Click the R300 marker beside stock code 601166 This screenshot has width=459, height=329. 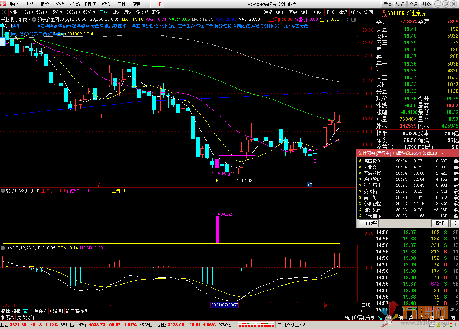pyautogui.click(x=384, y=14)
